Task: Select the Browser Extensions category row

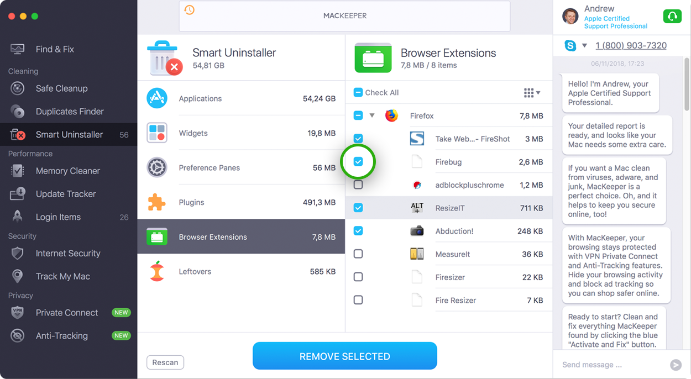Action: (241, 236)
